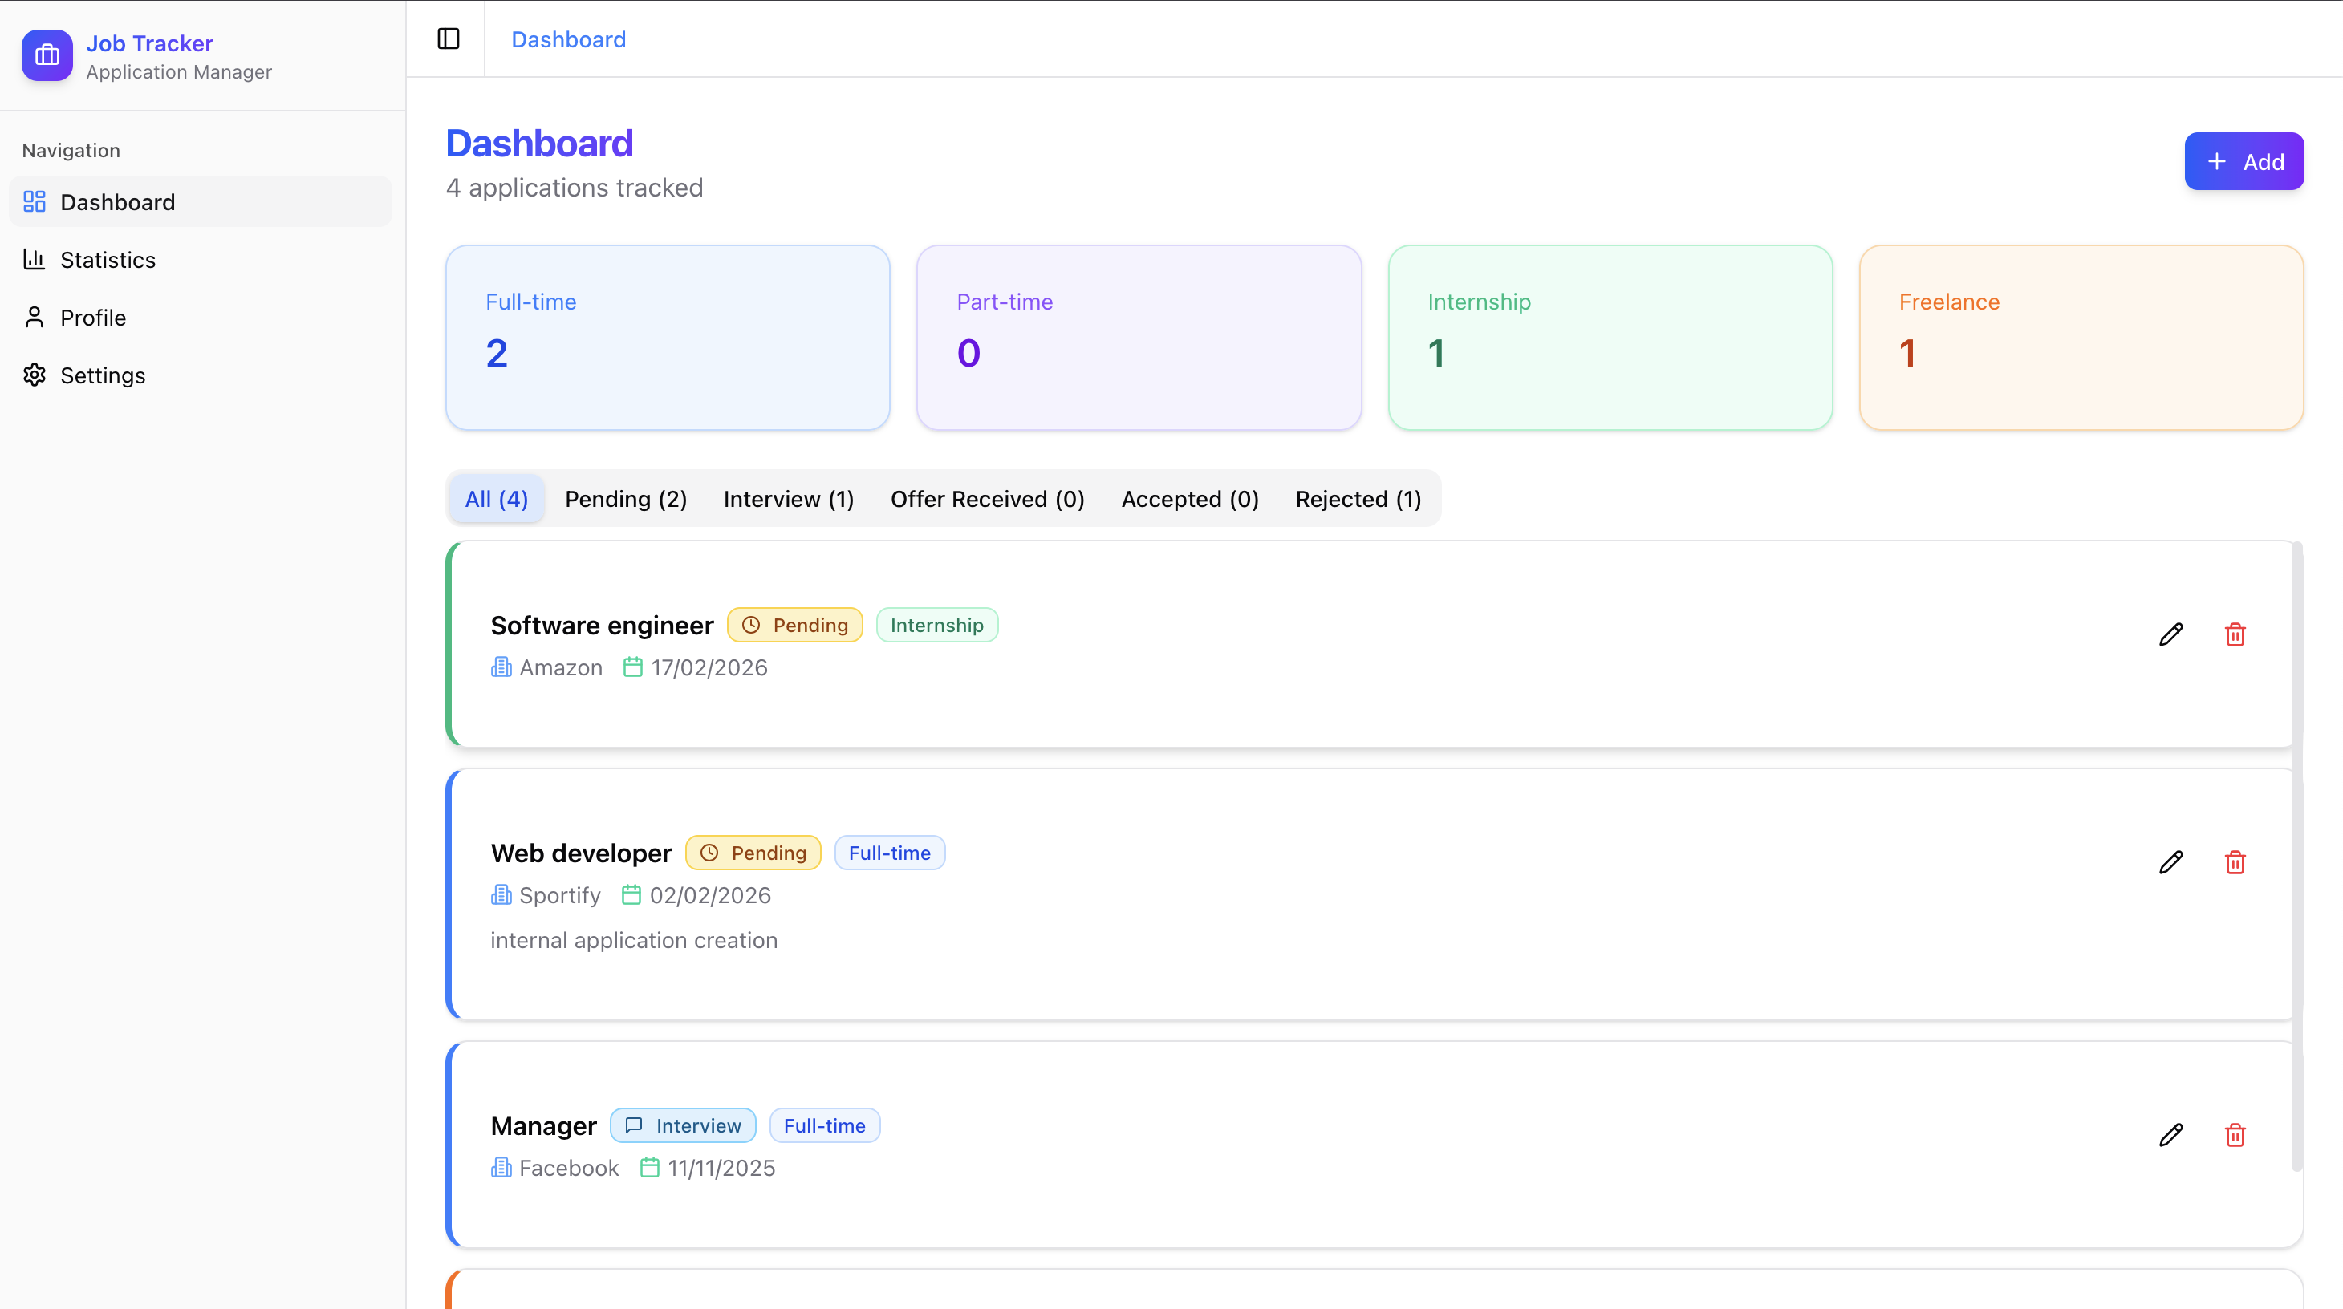The width and height of the screenshot is (2343, 1309).
Task: Click the Dashboard breadcrumb link
Action: click(x=568, y=39)
